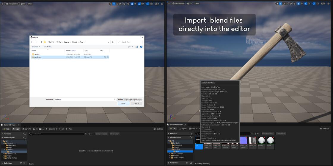The height and width of the screenshot is (166, 333).
Task: Click the Search Axe field in Import dialog
Action: [130, 42]
